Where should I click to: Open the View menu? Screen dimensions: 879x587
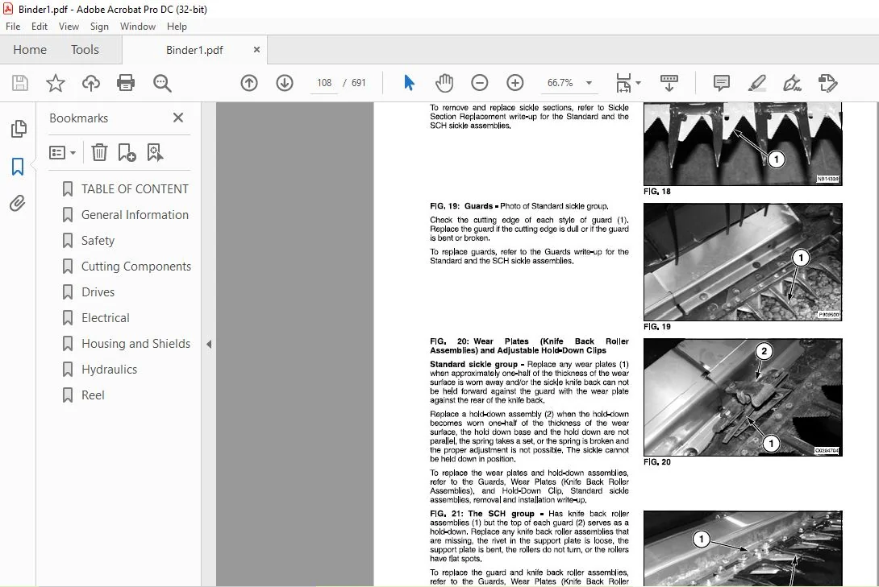(69, 27)
